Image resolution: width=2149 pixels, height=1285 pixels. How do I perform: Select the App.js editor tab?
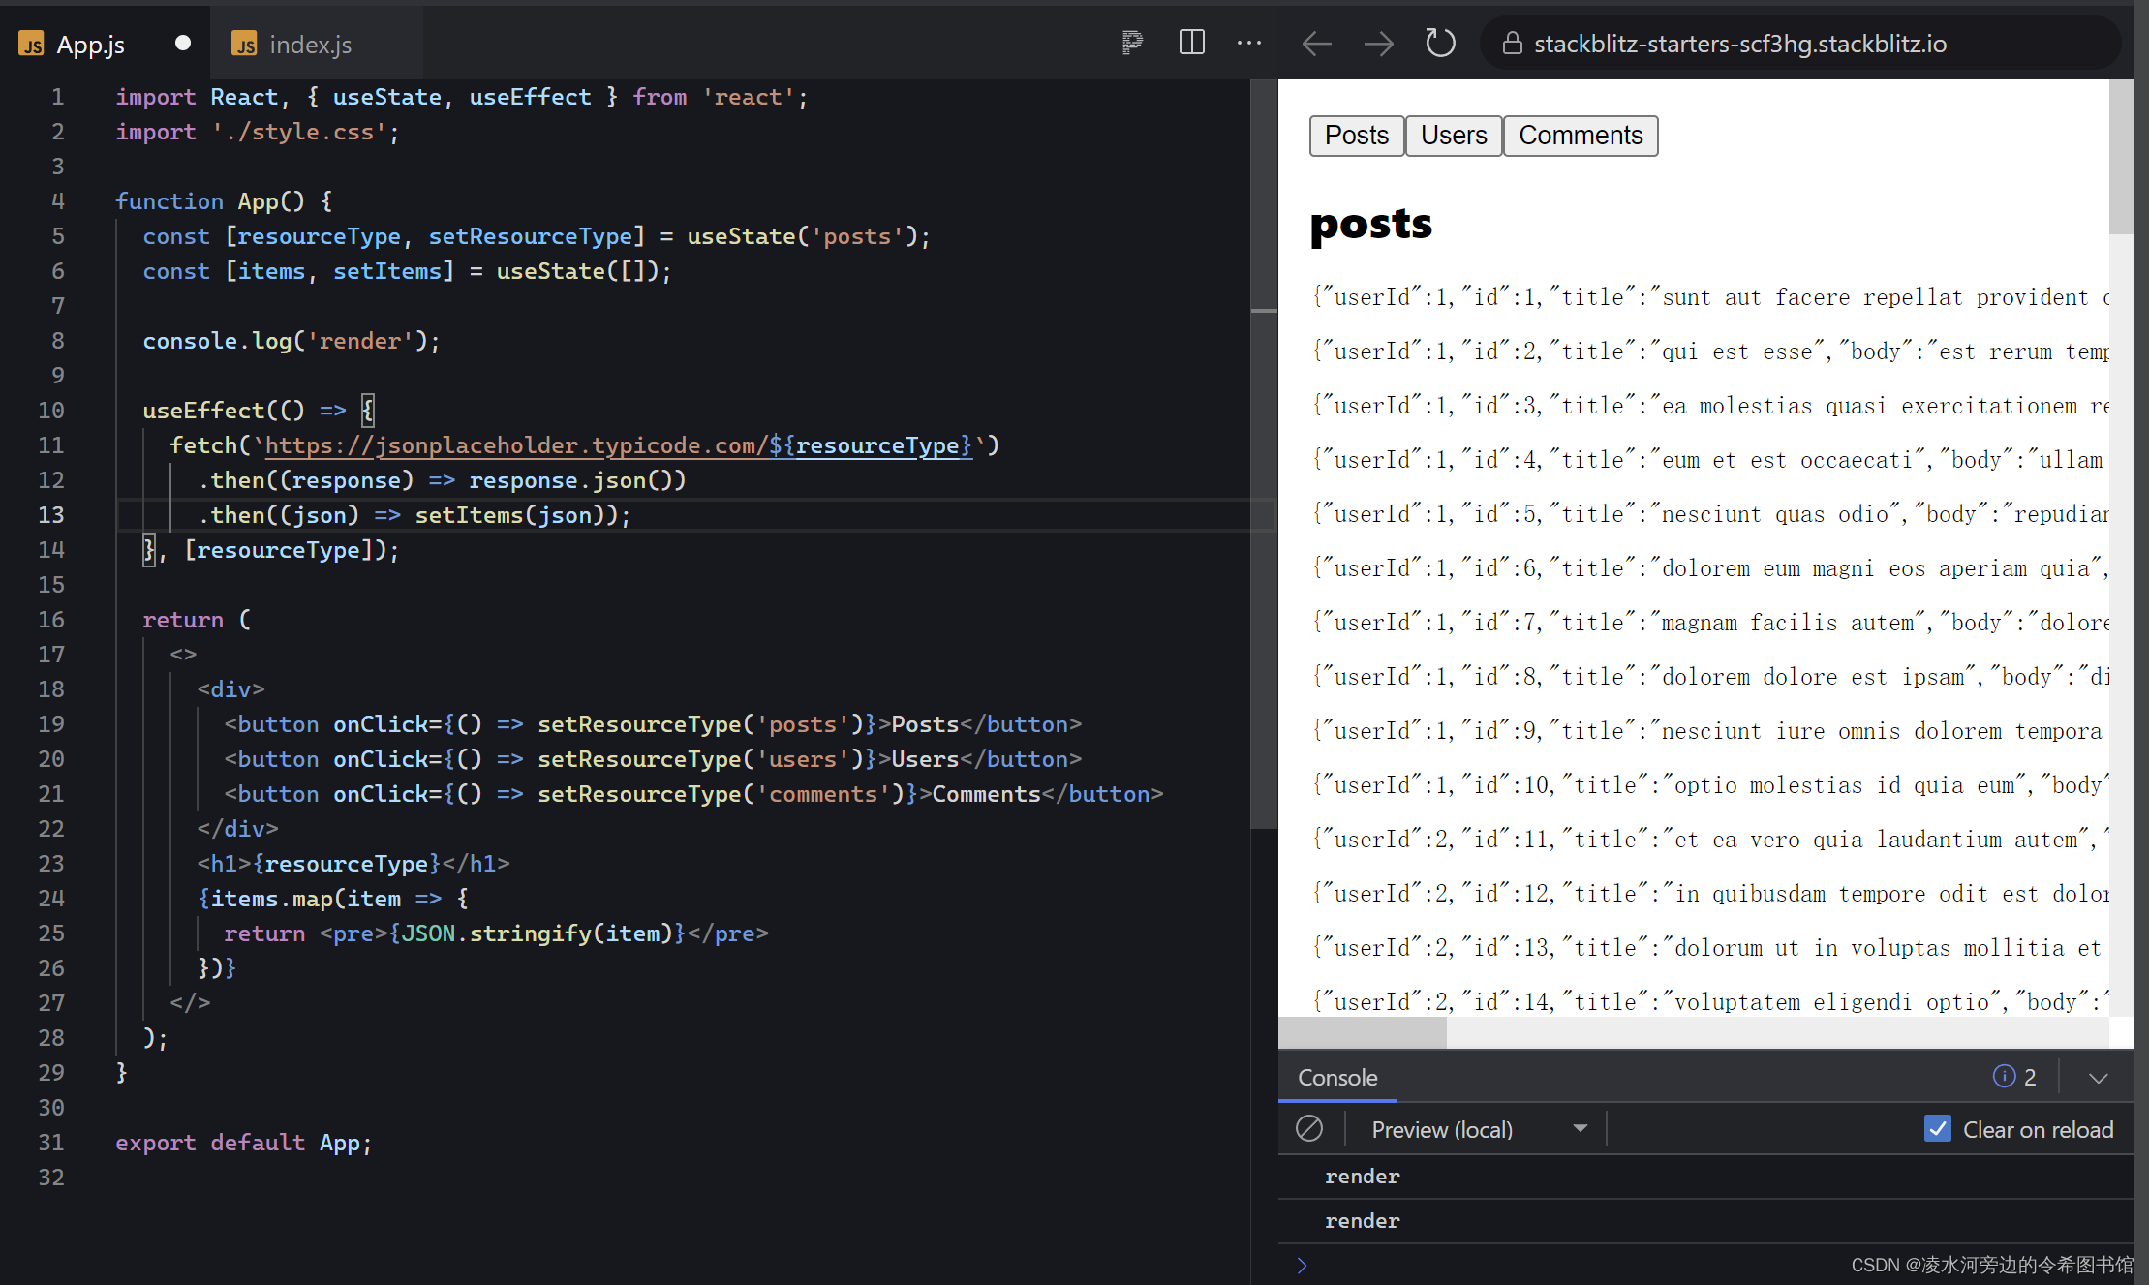[90, 45]
